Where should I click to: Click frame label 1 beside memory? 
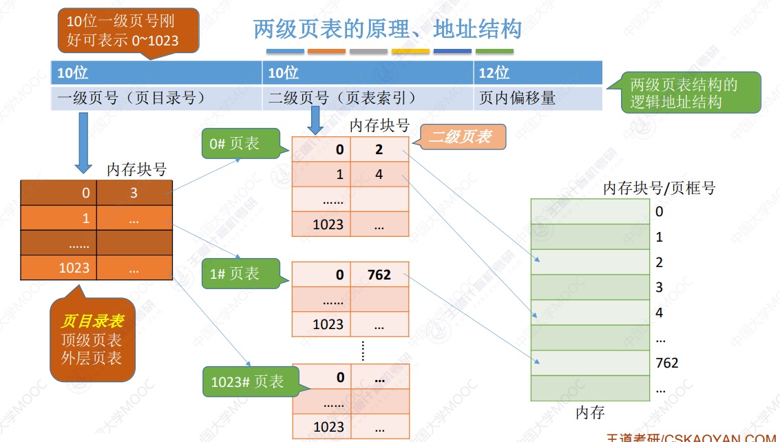[659, 237]
